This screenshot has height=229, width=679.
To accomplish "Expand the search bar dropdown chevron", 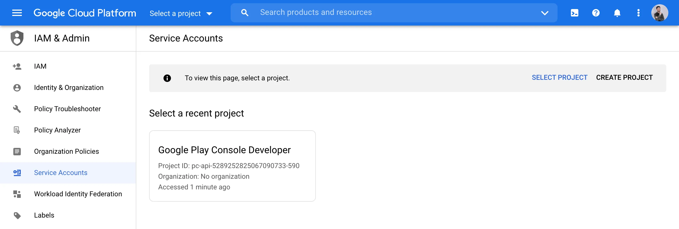I will click(545, 13).
